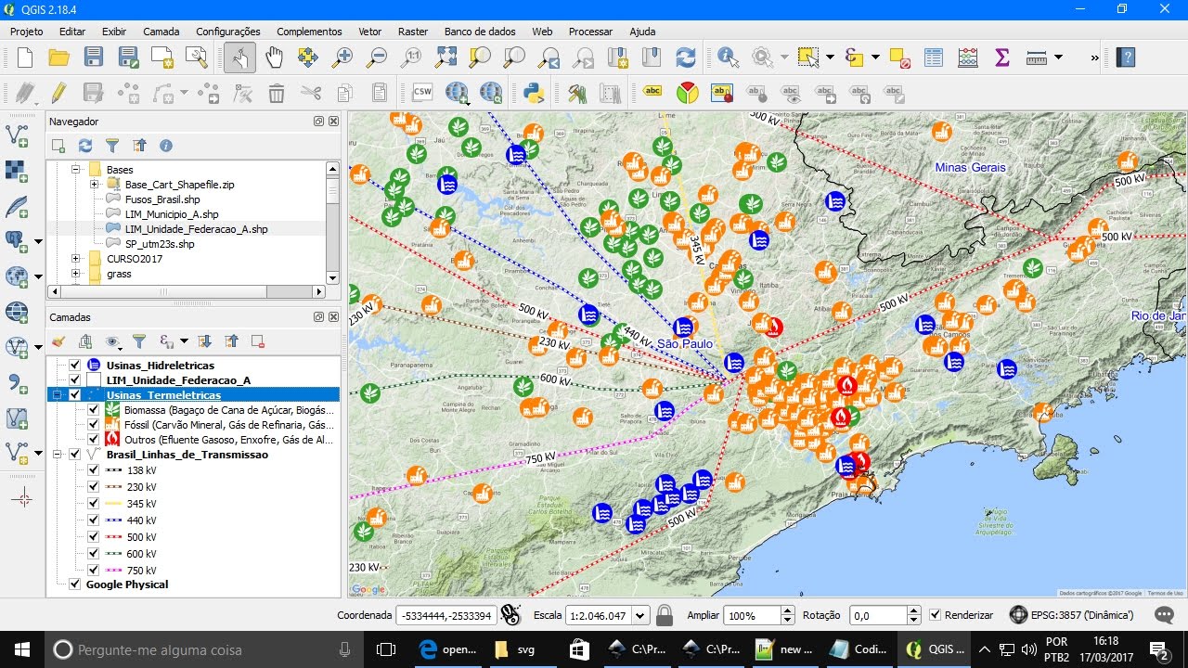The width and height of the screenshot is (1188, 668).
Task: Select the Pan Map hand tool
Action: pyautogui.click(x=274, y=58)
